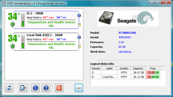Close the HDD temperature window

coord(166,2)
